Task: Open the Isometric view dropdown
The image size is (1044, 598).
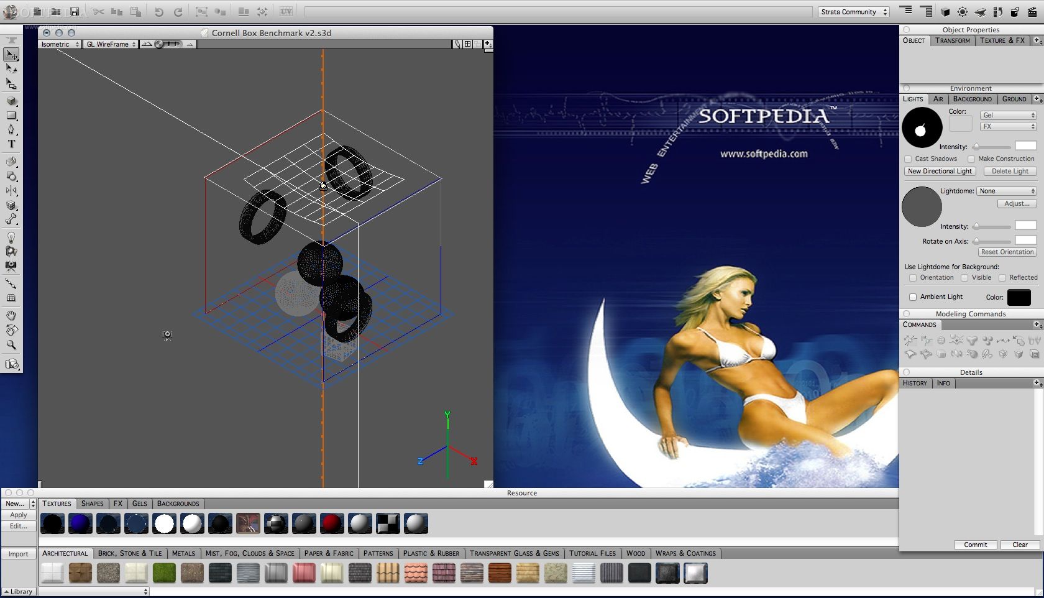Action: 60,44
